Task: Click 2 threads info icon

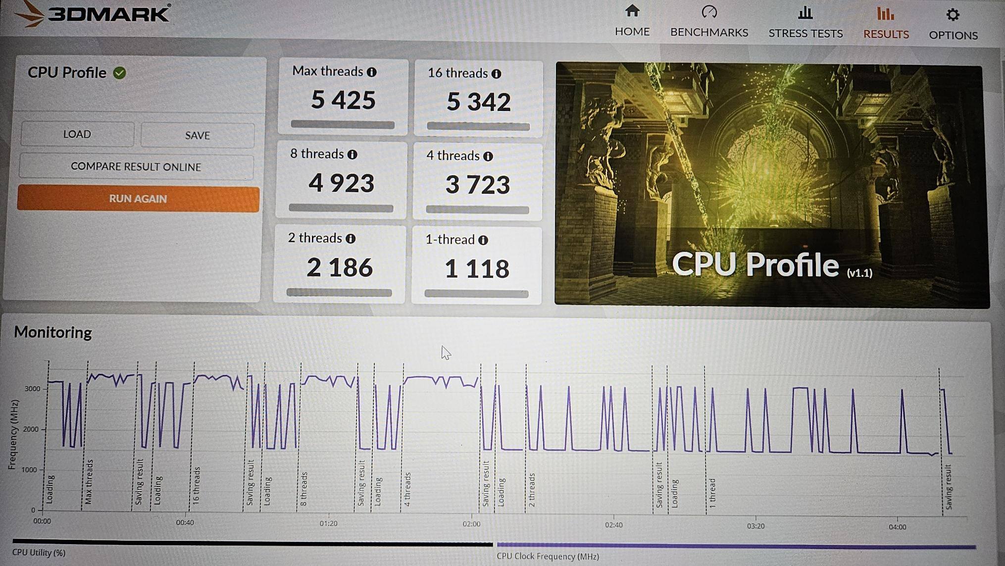Action: [351, 239]
